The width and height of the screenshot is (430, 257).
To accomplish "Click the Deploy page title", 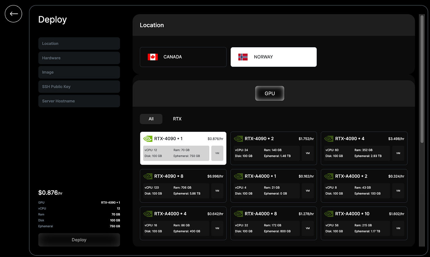I will tap(53, 20).
